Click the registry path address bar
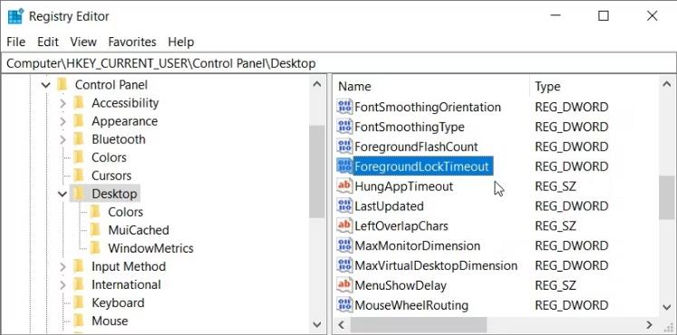677x335 pixels. [x=339, y=63]
